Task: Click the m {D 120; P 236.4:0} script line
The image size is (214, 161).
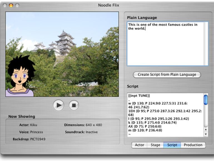Action: click(x=145, y=130)
